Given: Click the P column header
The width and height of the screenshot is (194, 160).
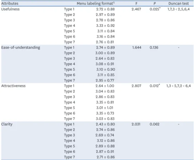Looking at the screenshot, I should coord(154,4).
